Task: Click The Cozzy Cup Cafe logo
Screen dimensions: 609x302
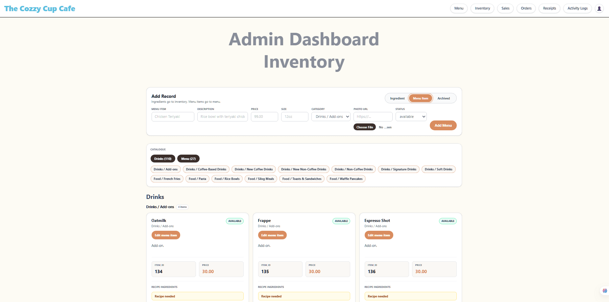Action: (40, 9)
